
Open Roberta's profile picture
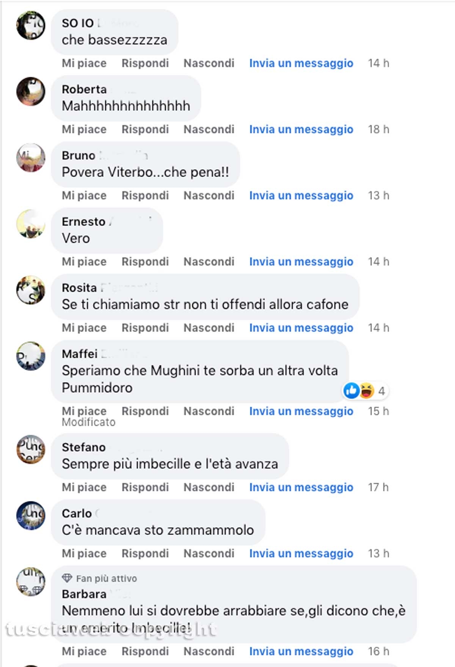pos(31,91)
